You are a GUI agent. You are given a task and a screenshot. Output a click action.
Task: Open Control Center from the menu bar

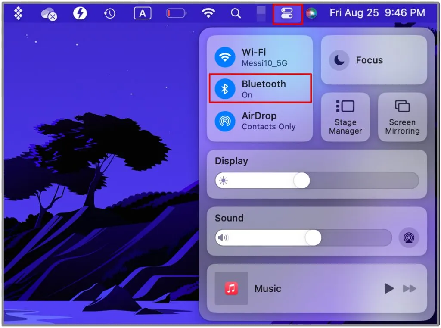click(287, 13)
